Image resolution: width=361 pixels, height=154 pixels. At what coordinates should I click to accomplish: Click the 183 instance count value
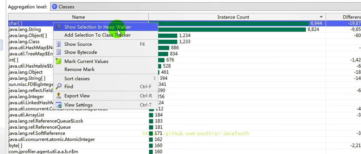coord(158,121)
